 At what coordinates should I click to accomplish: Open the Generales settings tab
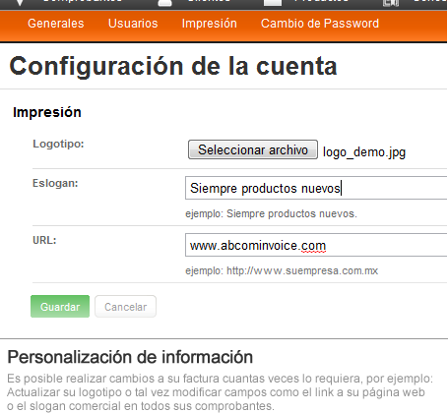[56, 24]
